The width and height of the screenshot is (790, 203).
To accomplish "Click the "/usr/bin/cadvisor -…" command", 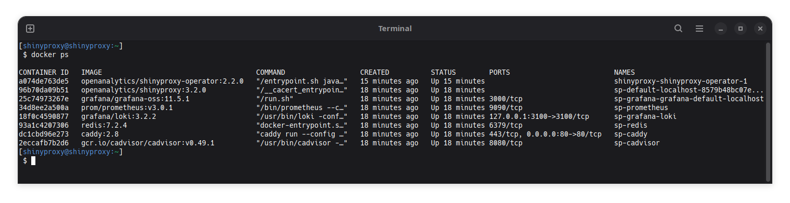I will point(302,143).
